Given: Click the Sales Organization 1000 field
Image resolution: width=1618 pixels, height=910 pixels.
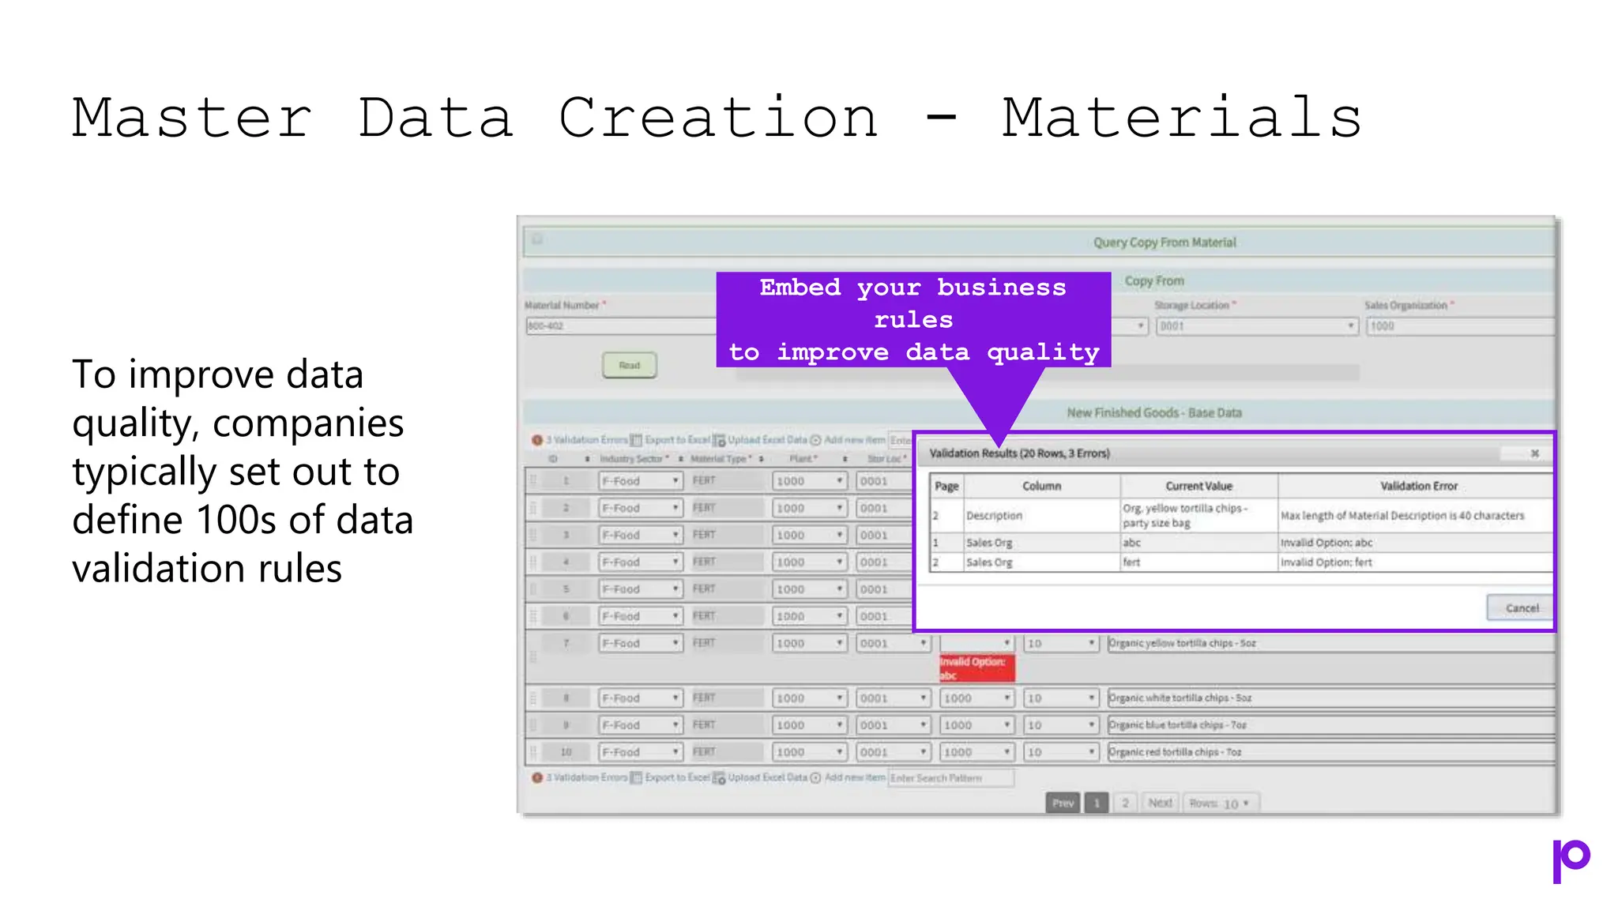Looking at the screenshot, I should [x=1461, y=326].
